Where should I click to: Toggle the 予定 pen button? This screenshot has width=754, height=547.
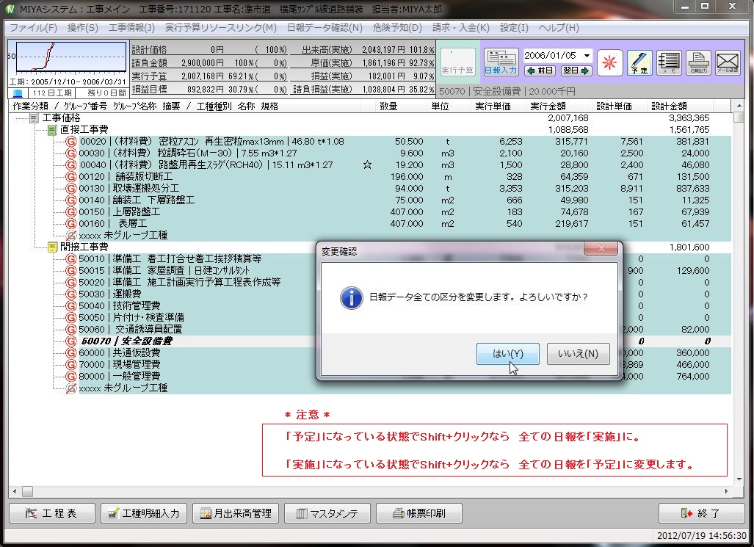point(639,62)
